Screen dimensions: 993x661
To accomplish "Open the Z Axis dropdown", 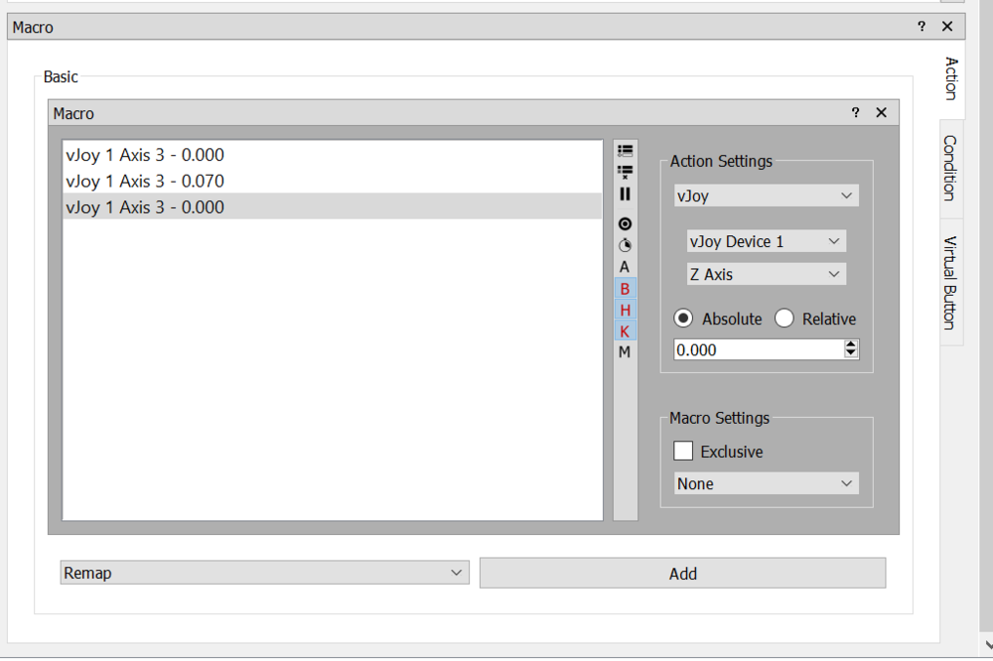I will pyautogui.click(x=767, y=274).
